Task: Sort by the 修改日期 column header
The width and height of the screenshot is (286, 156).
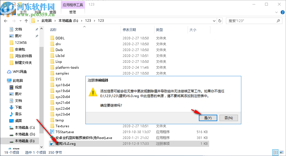Action: tap(129, 30)
